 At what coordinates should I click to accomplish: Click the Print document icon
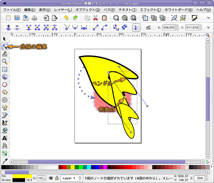point(34,18)
